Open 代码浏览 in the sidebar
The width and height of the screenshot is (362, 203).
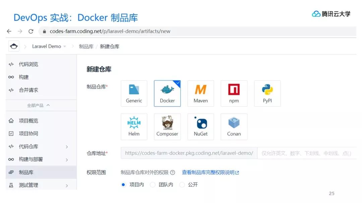point(41,64)
